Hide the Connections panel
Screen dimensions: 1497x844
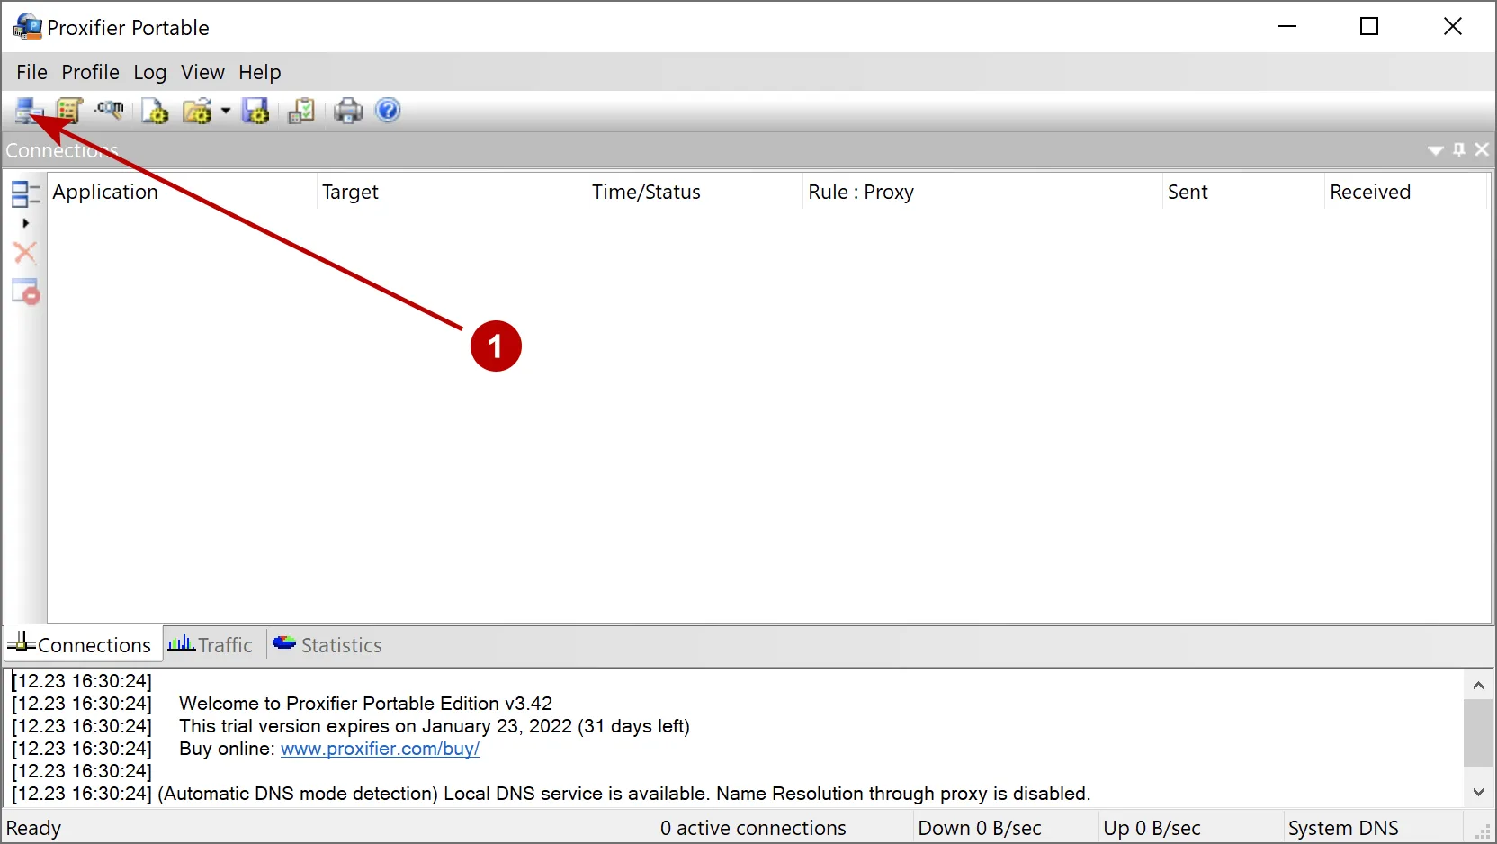[1482, 149]
